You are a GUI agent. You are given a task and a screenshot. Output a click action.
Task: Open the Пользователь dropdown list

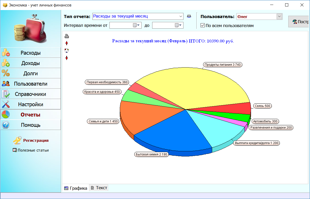click(279, 16)
